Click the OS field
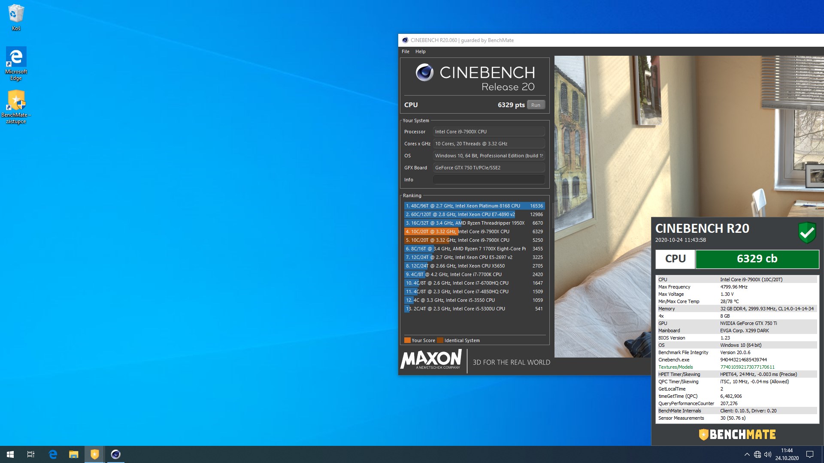 coord(489,156)
